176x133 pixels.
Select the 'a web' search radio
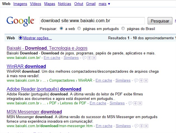tap(61, 28)
